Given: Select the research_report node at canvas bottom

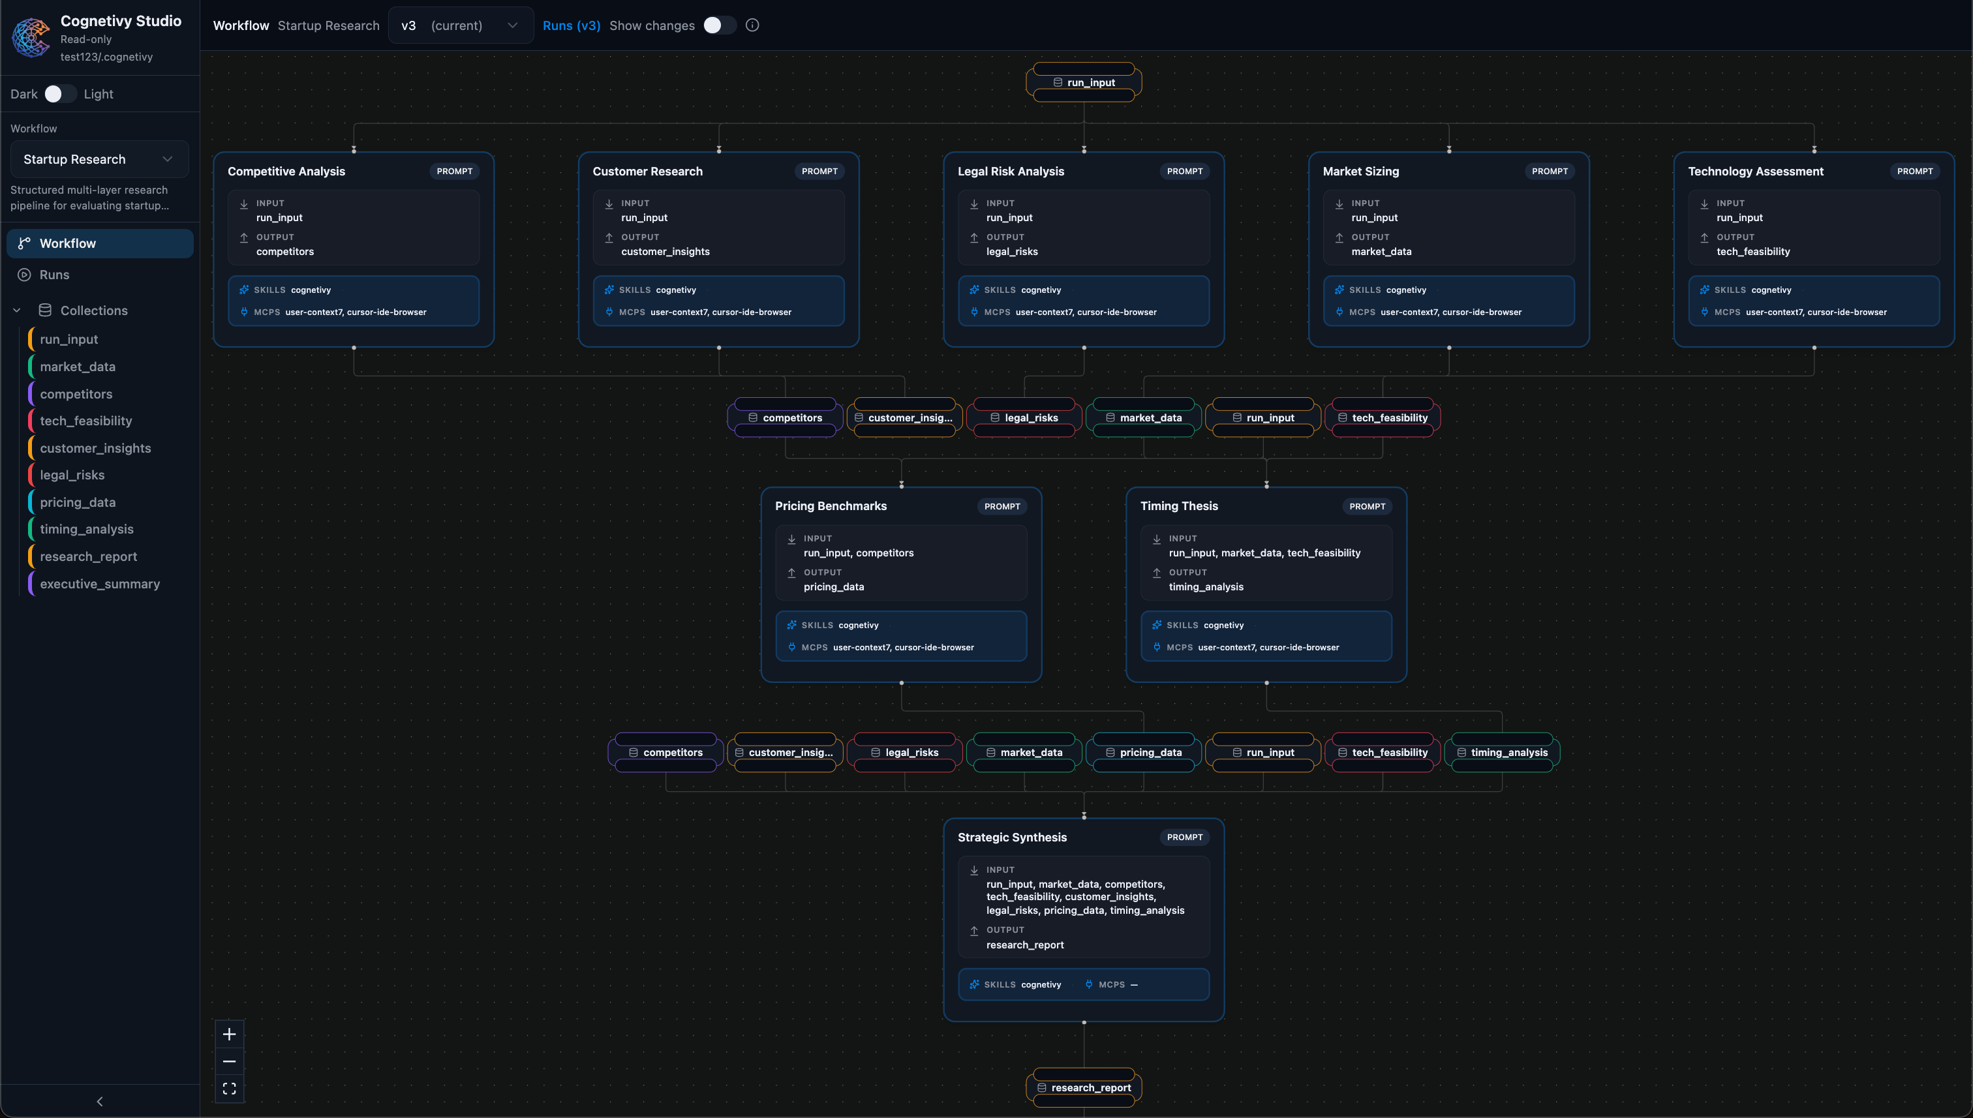Looking at the screenshot, I should [x=1084, y=1087].
